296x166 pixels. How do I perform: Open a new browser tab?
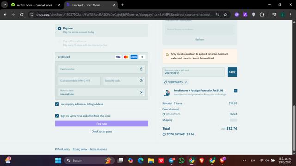tap(123, 5)
